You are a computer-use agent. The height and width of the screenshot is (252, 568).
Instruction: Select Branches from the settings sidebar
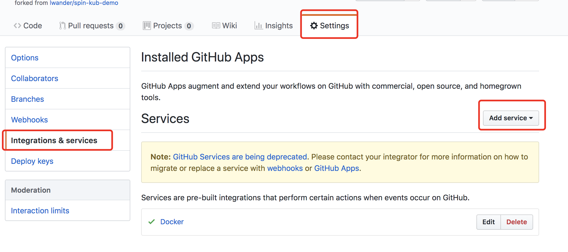click(28, 99)
